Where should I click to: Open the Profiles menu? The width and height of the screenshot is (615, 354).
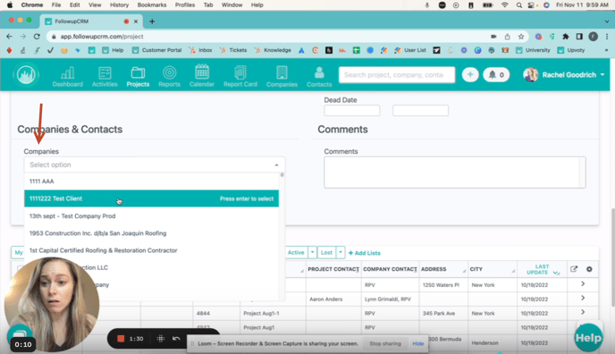[x=185, y=5]
